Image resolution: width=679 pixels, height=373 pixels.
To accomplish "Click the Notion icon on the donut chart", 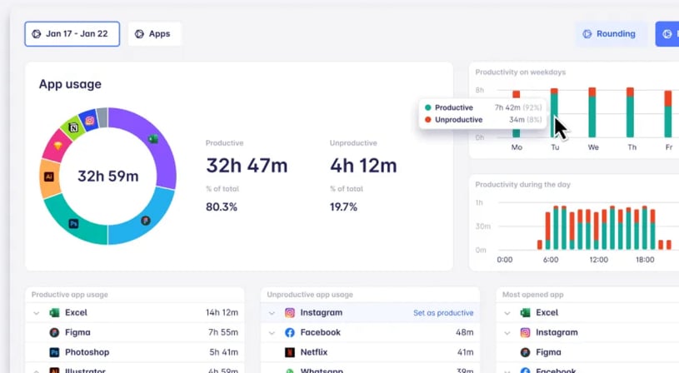I will tap(74, 128).
